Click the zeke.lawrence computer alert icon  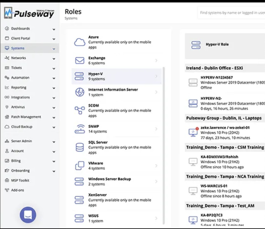(x=193, y=132)
